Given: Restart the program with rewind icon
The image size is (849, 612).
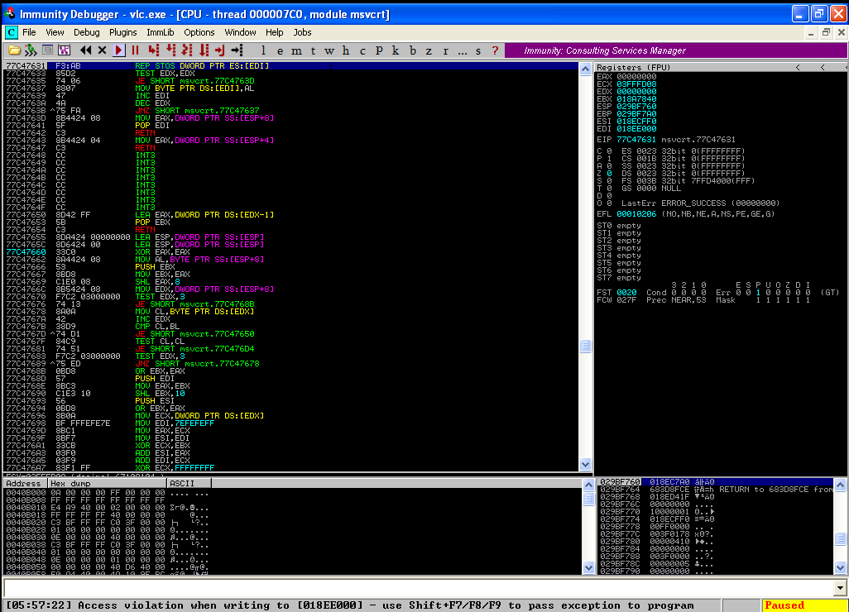Looking at the screenshot, I should 85,50.
